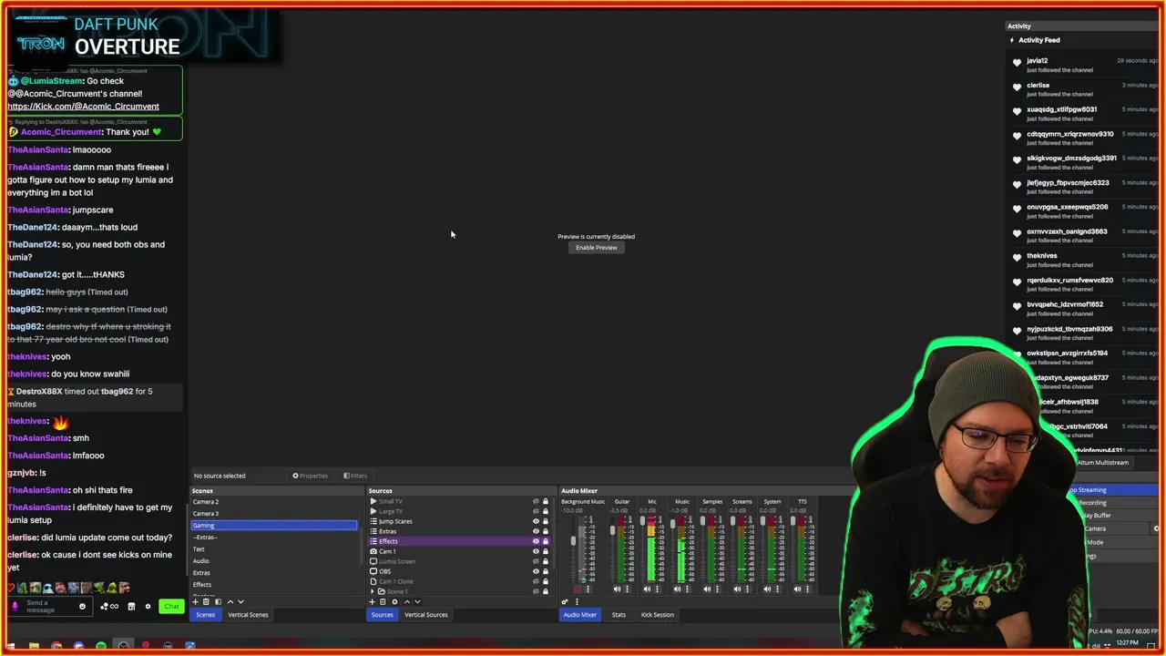Adjust the Guitar volume fader

coord(612,530)
